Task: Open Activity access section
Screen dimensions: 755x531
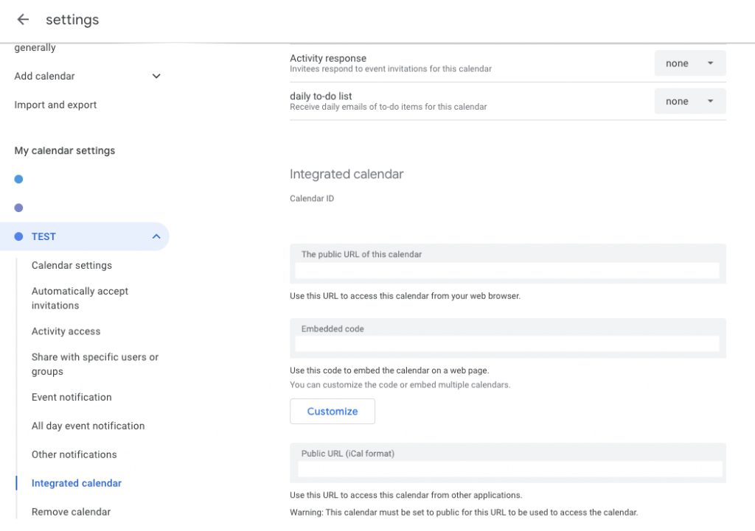Action: (x=66, y=331)
